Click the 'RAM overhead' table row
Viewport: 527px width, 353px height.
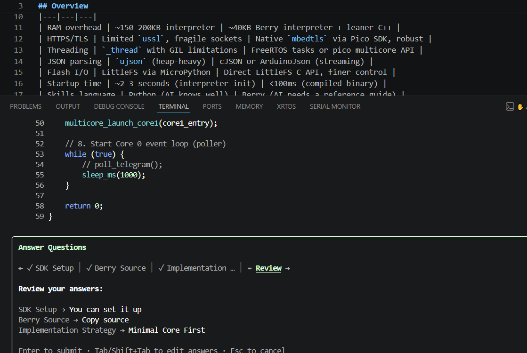[x=219, y=28]
